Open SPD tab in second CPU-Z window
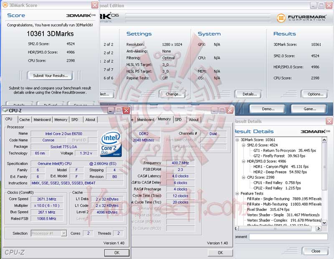The height and width of the screenshot is (259, 334). (178, 120)
